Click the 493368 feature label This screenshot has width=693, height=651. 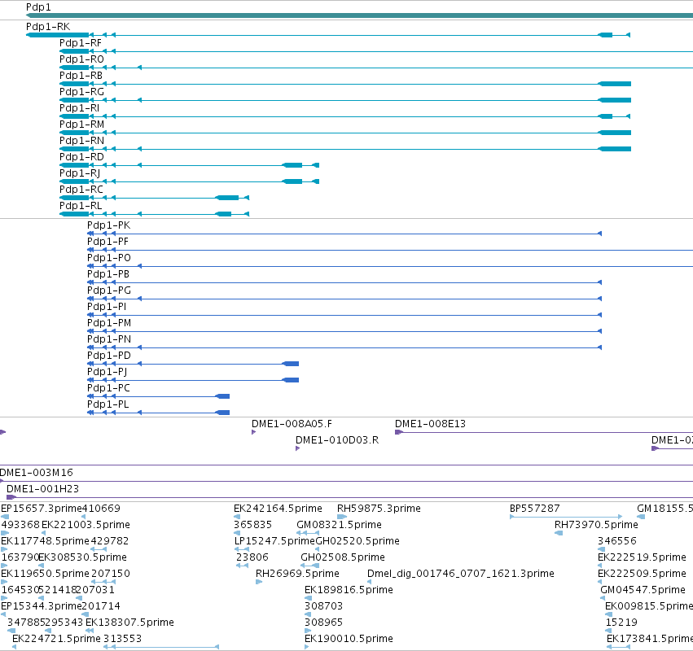[x=20, y=525]
